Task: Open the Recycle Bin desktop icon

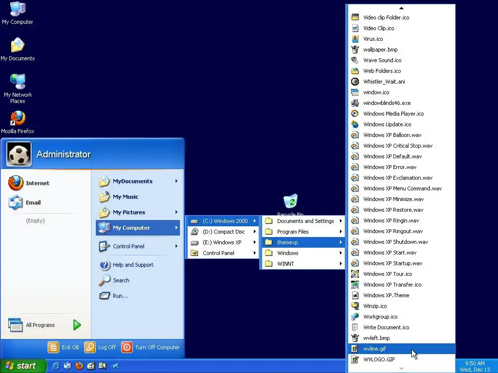Action: pyautogui.click(x=290, y=204)
